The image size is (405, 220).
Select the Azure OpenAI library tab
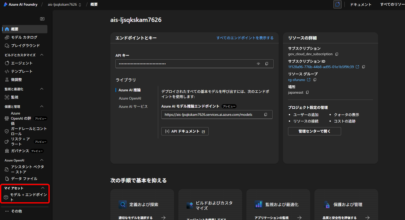pos(130,98)
